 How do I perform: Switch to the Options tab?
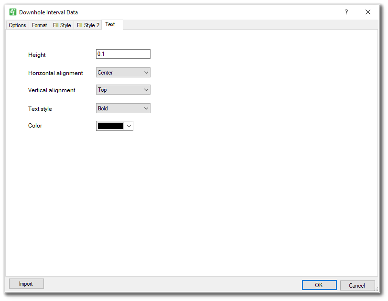[x=17, y=25]
